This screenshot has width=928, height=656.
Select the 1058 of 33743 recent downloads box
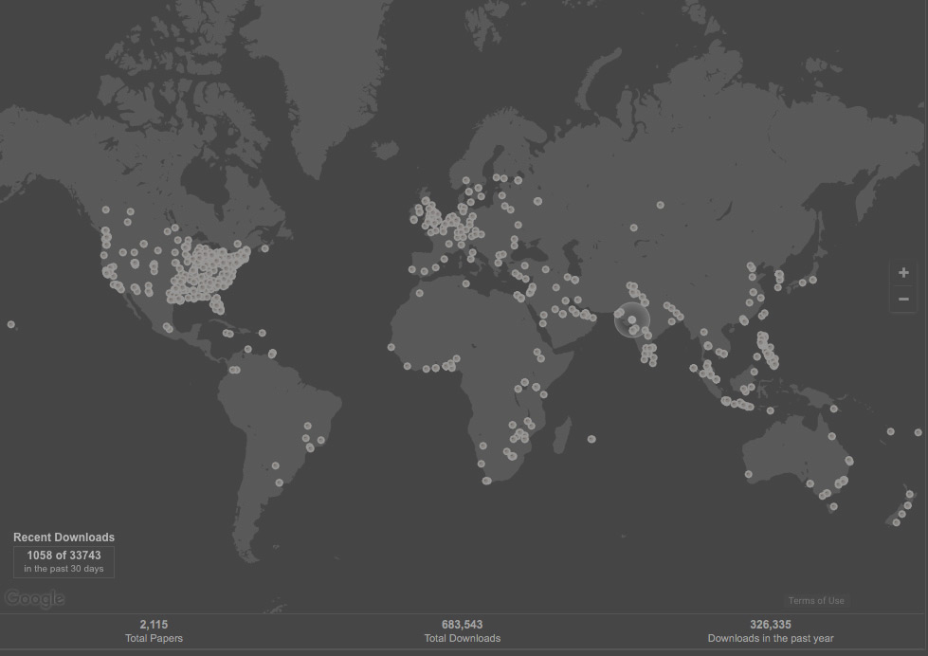point(64,561)
